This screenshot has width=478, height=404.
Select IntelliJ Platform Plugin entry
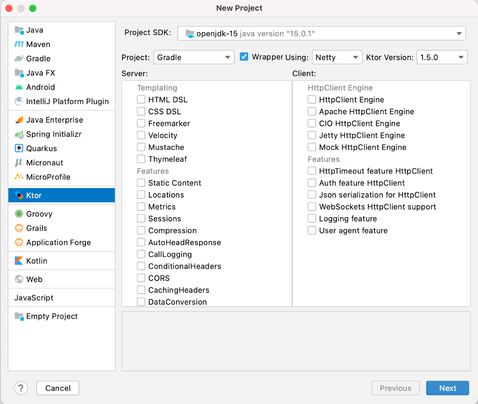[62, 102]
